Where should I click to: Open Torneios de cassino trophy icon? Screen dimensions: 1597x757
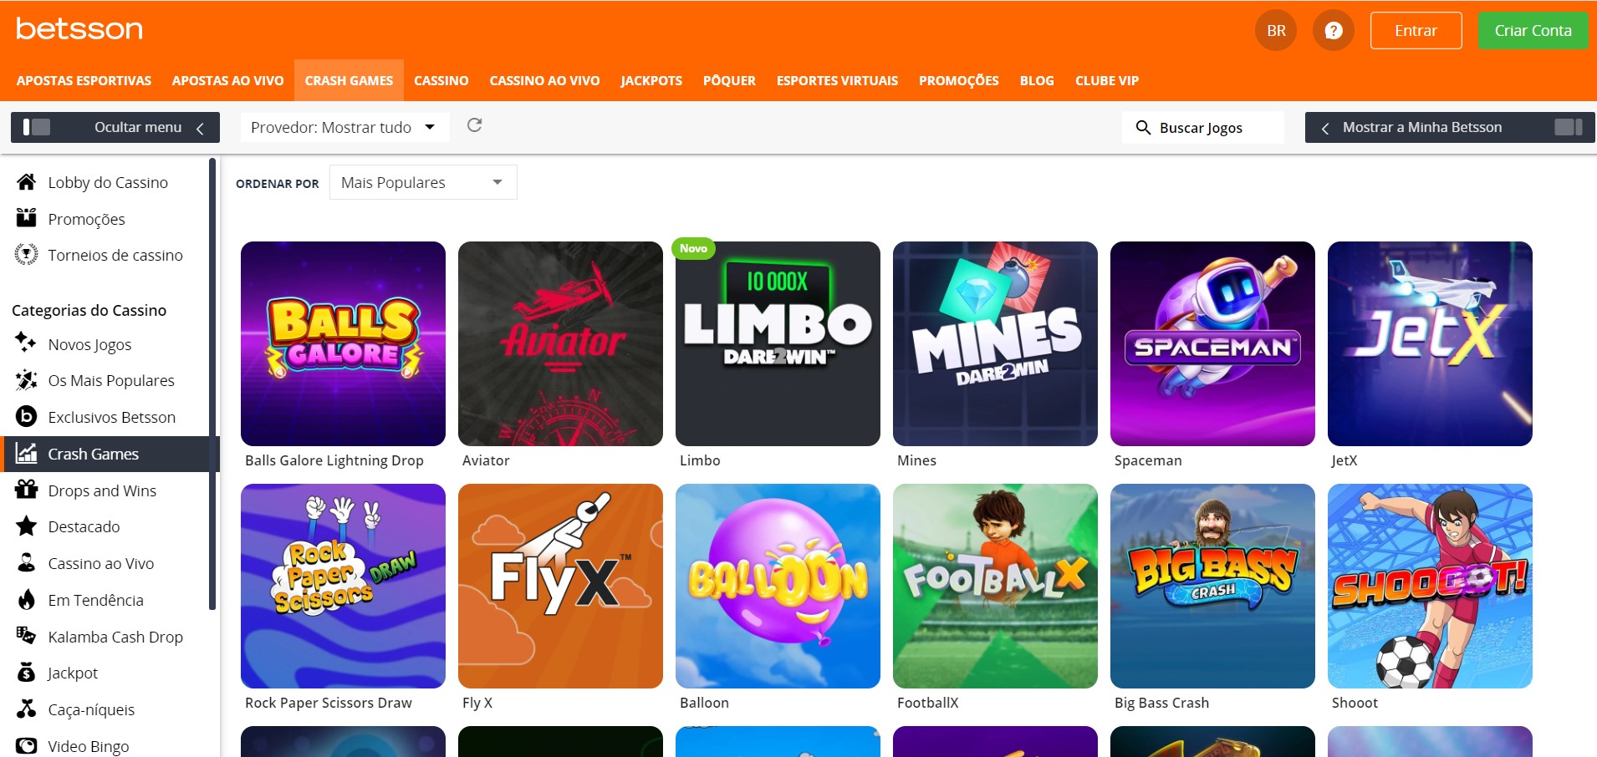click(x=28, y=255)
